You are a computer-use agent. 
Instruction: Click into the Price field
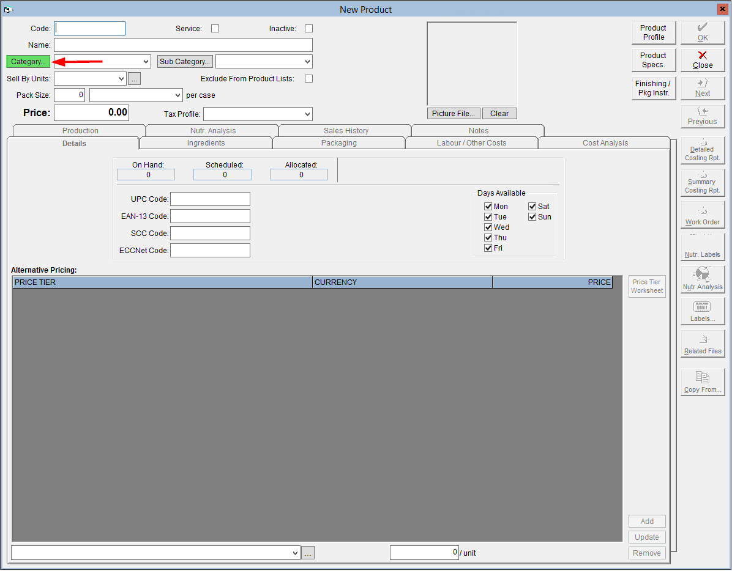tap(92, 113)
